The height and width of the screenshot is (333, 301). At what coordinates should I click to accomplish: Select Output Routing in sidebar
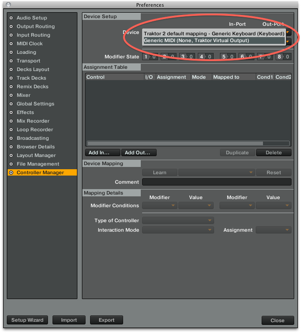(x=42, y=26)
